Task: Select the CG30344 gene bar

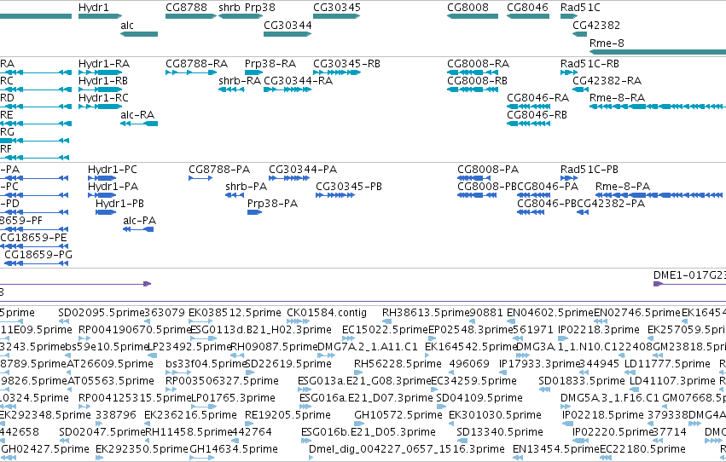Action: (x=287, y=34)
